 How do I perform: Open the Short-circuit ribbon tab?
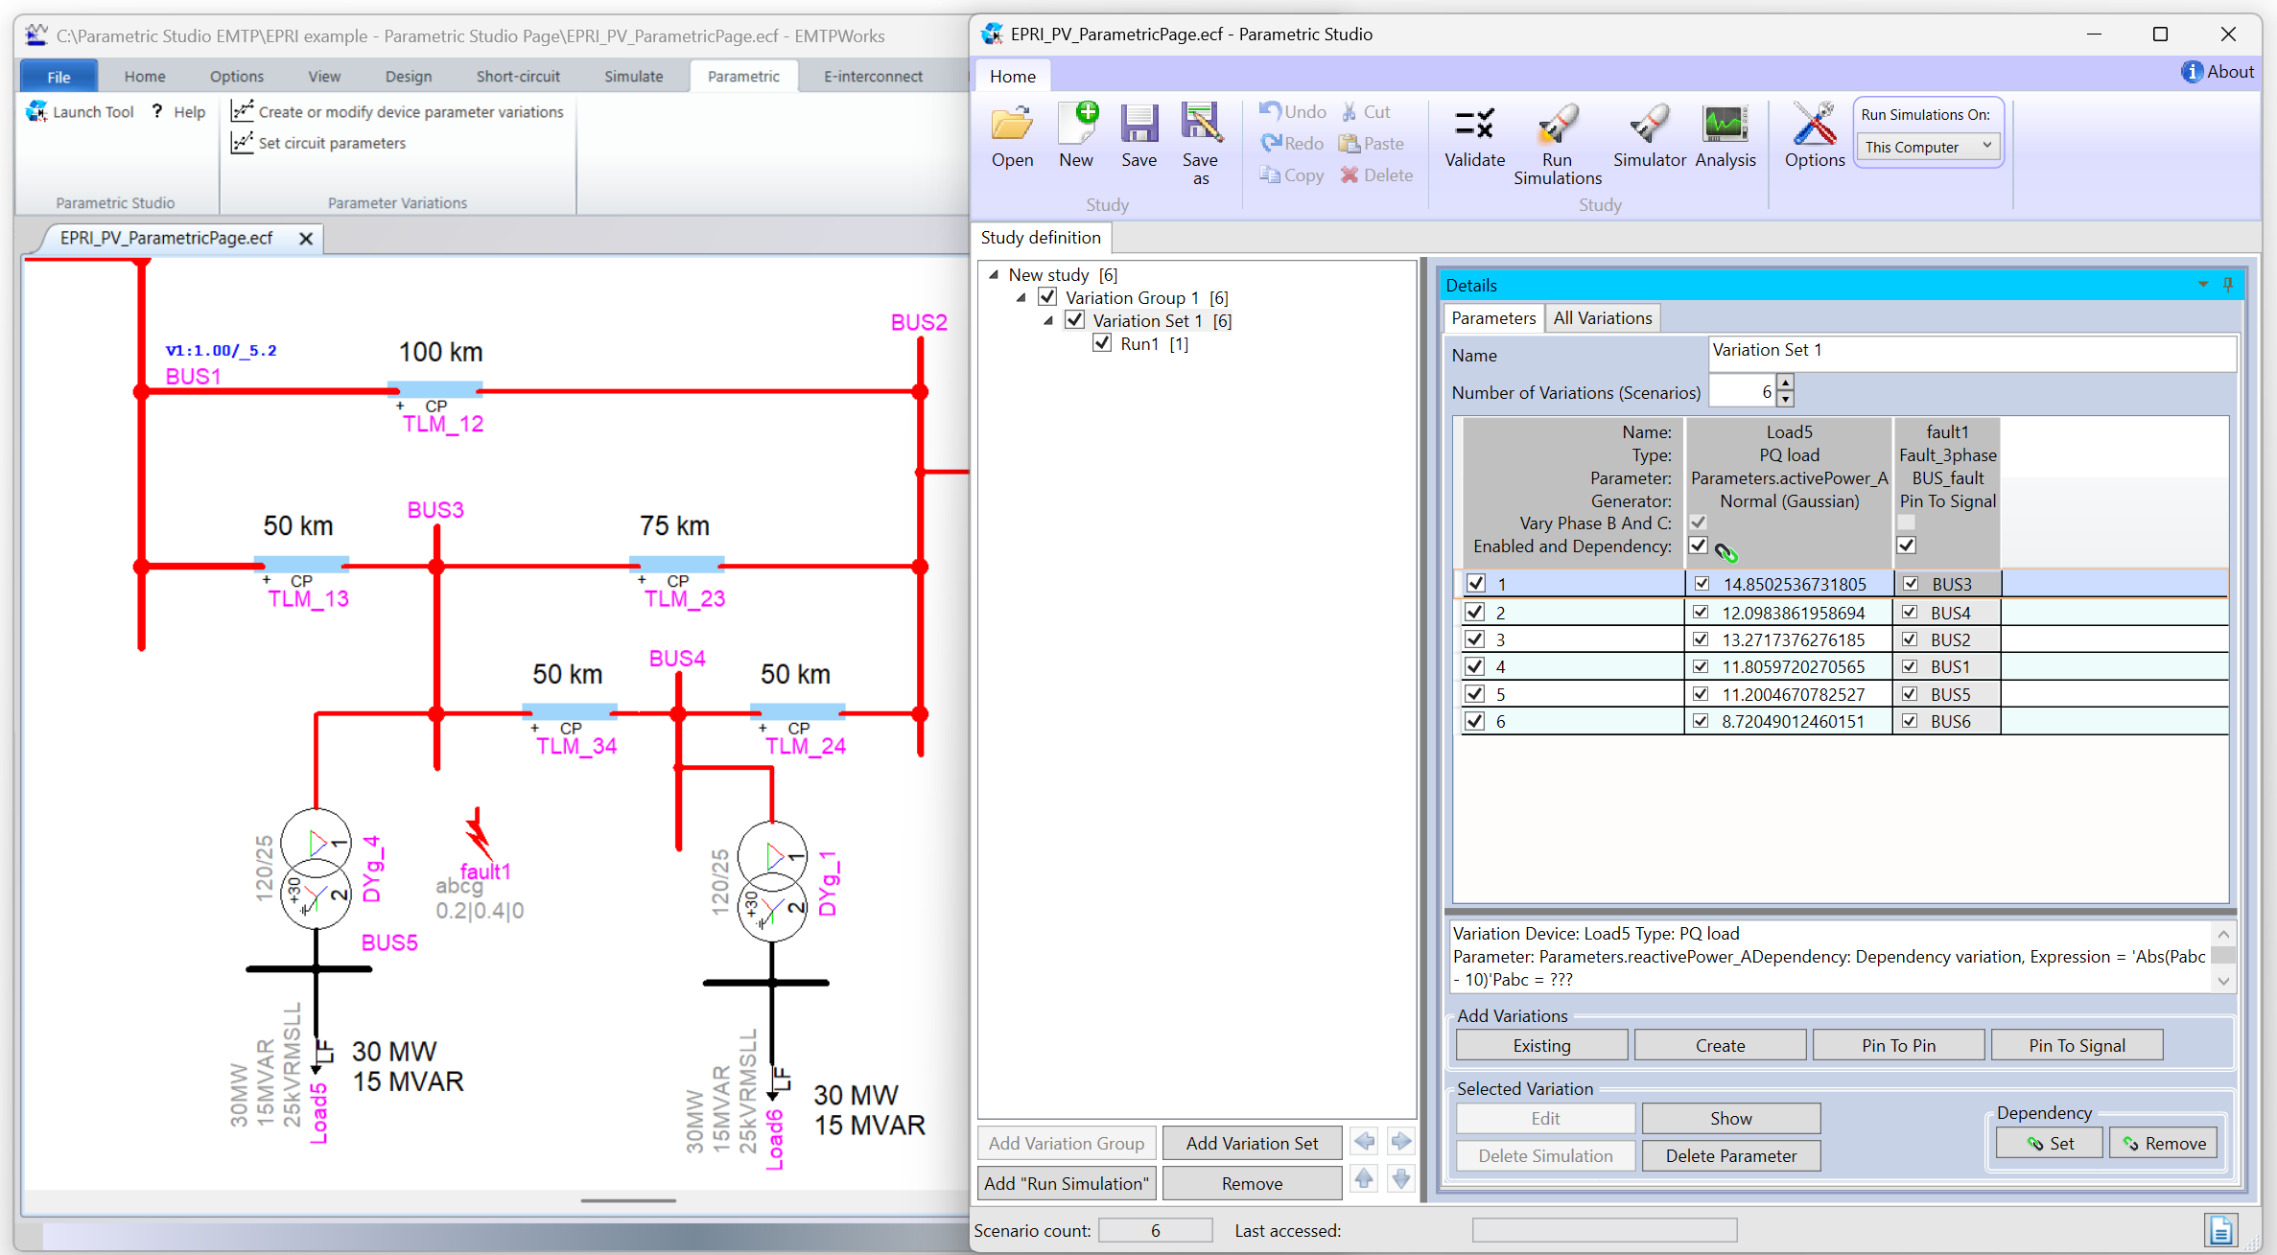pyautogui.click(x=518, y=77)
